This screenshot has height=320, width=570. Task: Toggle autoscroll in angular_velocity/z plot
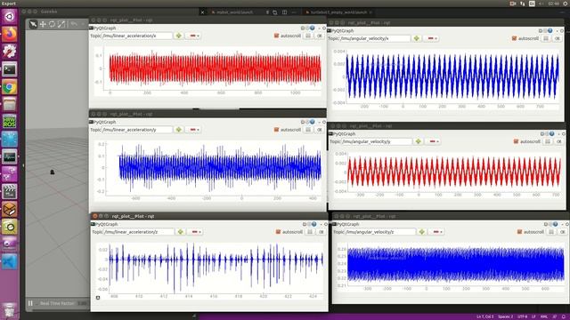[531, 231]
